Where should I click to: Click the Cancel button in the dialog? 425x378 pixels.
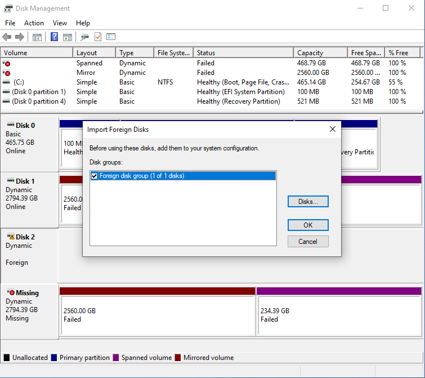[x=308, y=241]
